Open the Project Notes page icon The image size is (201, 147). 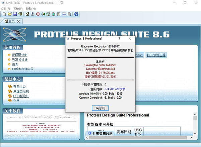click(69, 14)
